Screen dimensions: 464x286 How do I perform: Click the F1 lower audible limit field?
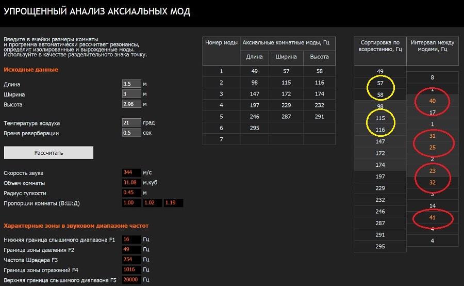tap(131, 240)
